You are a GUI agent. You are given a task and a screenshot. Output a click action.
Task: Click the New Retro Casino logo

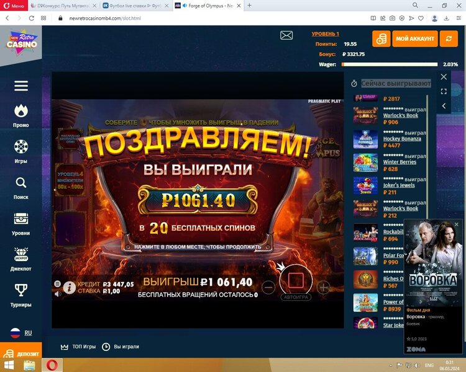click(x=21, y=42)
